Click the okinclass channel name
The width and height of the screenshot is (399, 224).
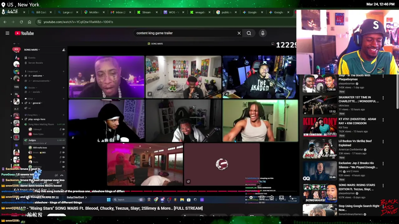tap(344, 105)
